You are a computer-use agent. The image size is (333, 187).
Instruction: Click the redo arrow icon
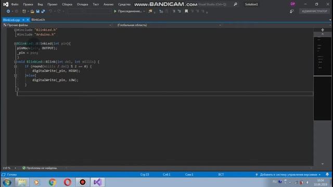coord(59,11)
